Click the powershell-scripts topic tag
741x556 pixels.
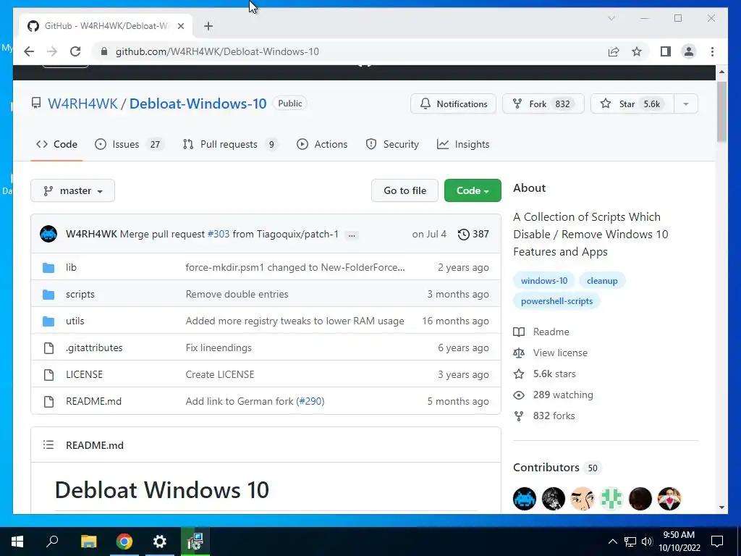pos(556,301)
